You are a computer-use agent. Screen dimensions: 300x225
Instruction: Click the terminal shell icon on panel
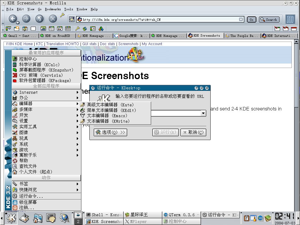[x=51, y=218]
